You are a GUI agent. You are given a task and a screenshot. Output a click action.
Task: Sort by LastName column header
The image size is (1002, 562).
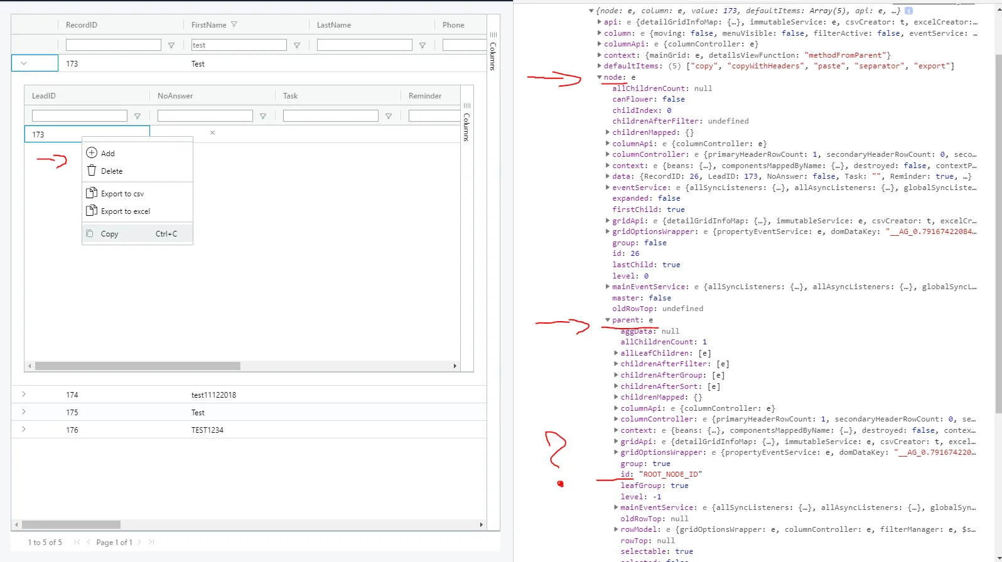click(x=334, y=25)
